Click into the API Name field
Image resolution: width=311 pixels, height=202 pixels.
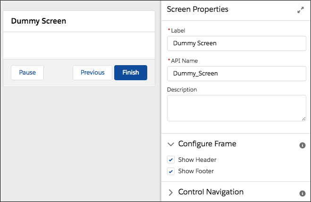[x=236, y=74]
